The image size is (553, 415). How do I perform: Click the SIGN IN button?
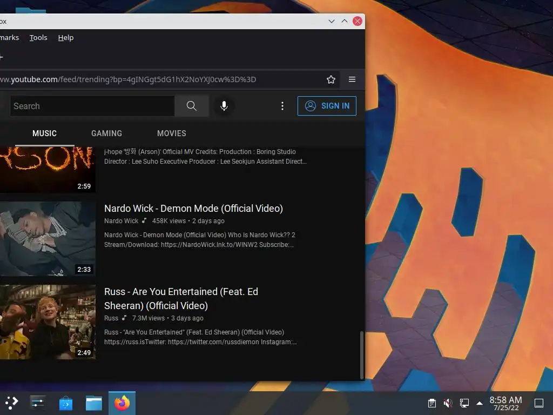coord(327,106)
